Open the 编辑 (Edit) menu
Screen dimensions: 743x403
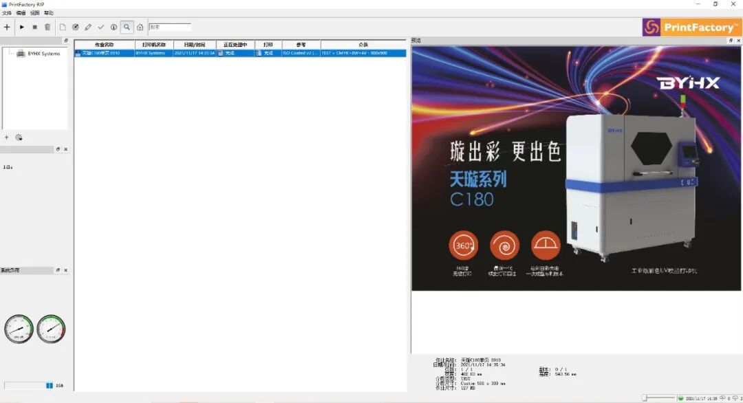point(21,13)
